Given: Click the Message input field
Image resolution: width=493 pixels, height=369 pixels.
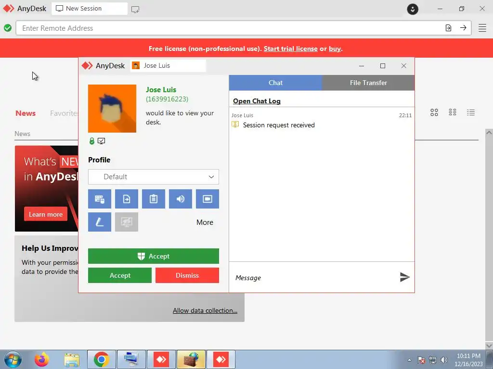Looking at the screenshot, I should [314, 278].
